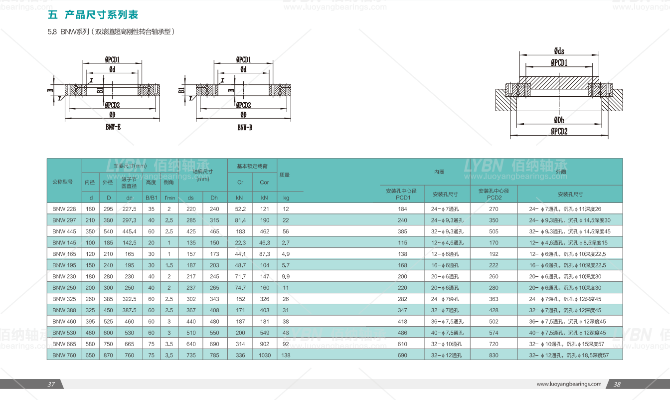Screen dimensions: 670x400
Task: Click PCD1 value 610 in BNW 665 row
Action: (402, 344)
